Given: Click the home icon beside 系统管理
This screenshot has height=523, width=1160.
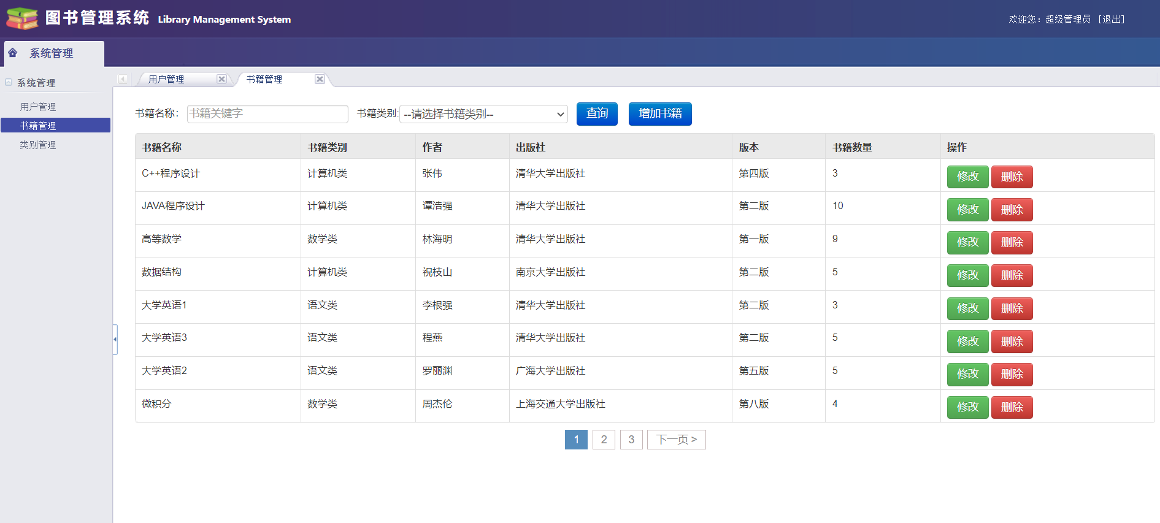Looking at the screenshot, I should click(13, 53).
